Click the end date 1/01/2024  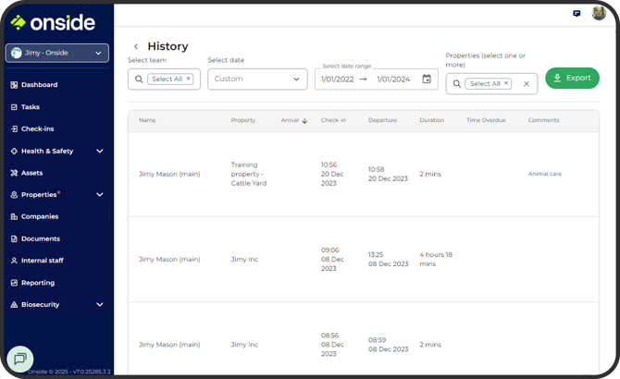tap(393, 79)
